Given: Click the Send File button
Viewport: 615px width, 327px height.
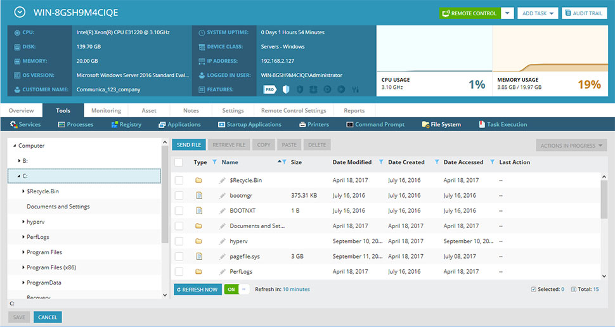Looking at the screenshot, I should [189, 144].
